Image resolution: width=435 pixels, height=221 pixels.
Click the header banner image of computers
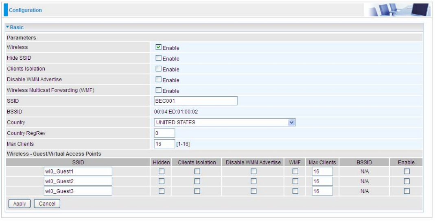(398, 10)
